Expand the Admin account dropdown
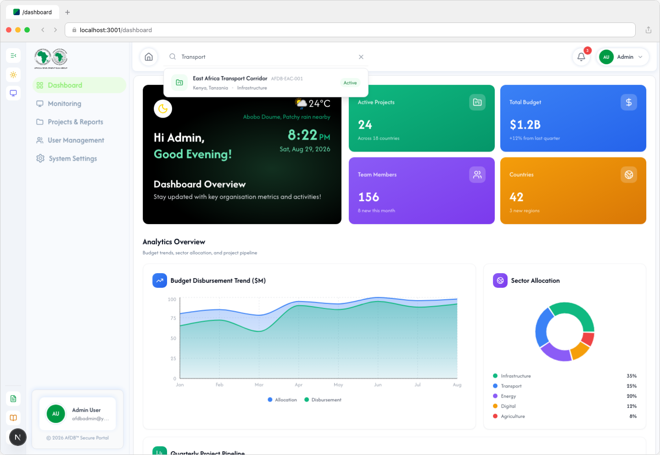 coord(622,57)
